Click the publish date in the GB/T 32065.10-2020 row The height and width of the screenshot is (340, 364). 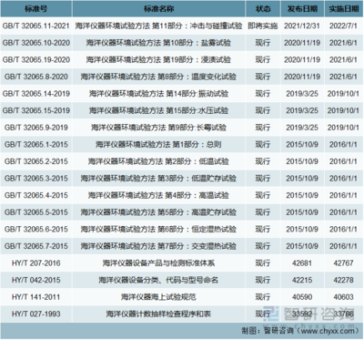pos(302,43)
